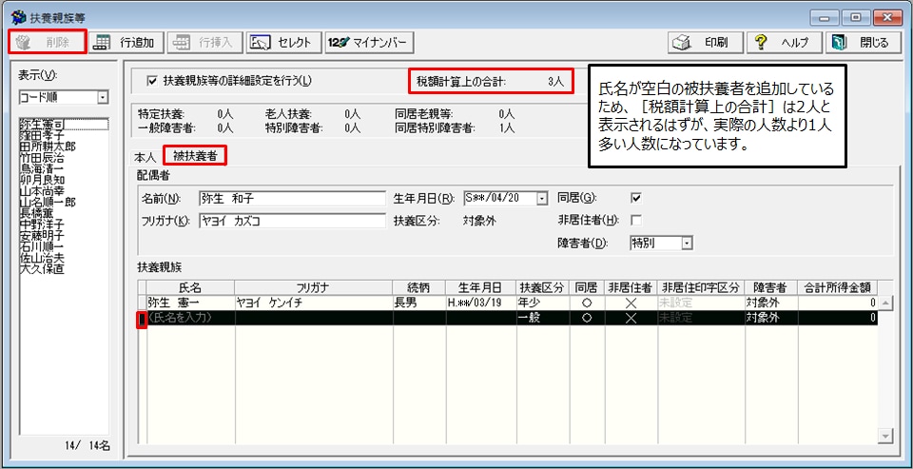
Task: Open ヘルプ with the question-mark icon
Action: click(x=760, y=42)
